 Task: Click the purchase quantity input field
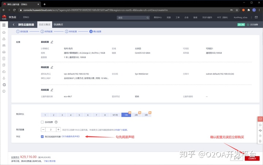point(51,129)
